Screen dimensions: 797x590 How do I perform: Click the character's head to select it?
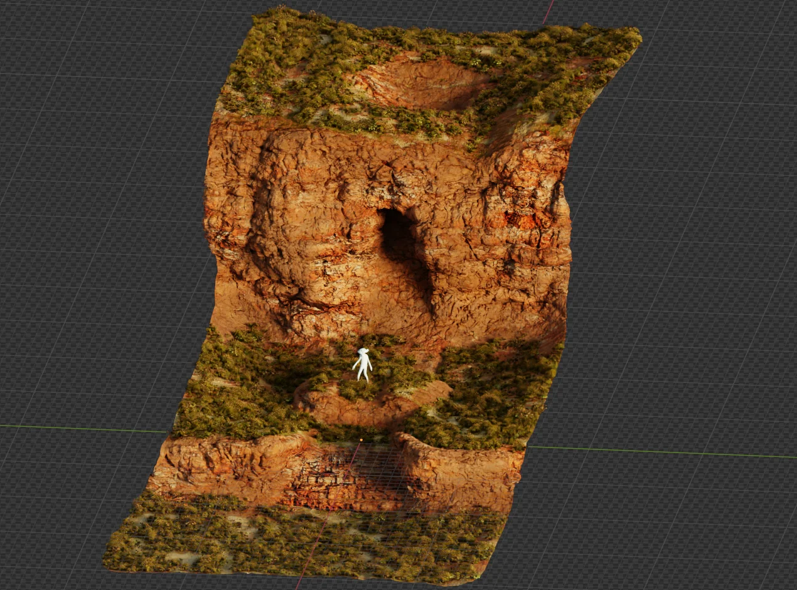[364, 350]
